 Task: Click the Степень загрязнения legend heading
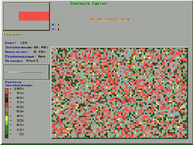19,84
